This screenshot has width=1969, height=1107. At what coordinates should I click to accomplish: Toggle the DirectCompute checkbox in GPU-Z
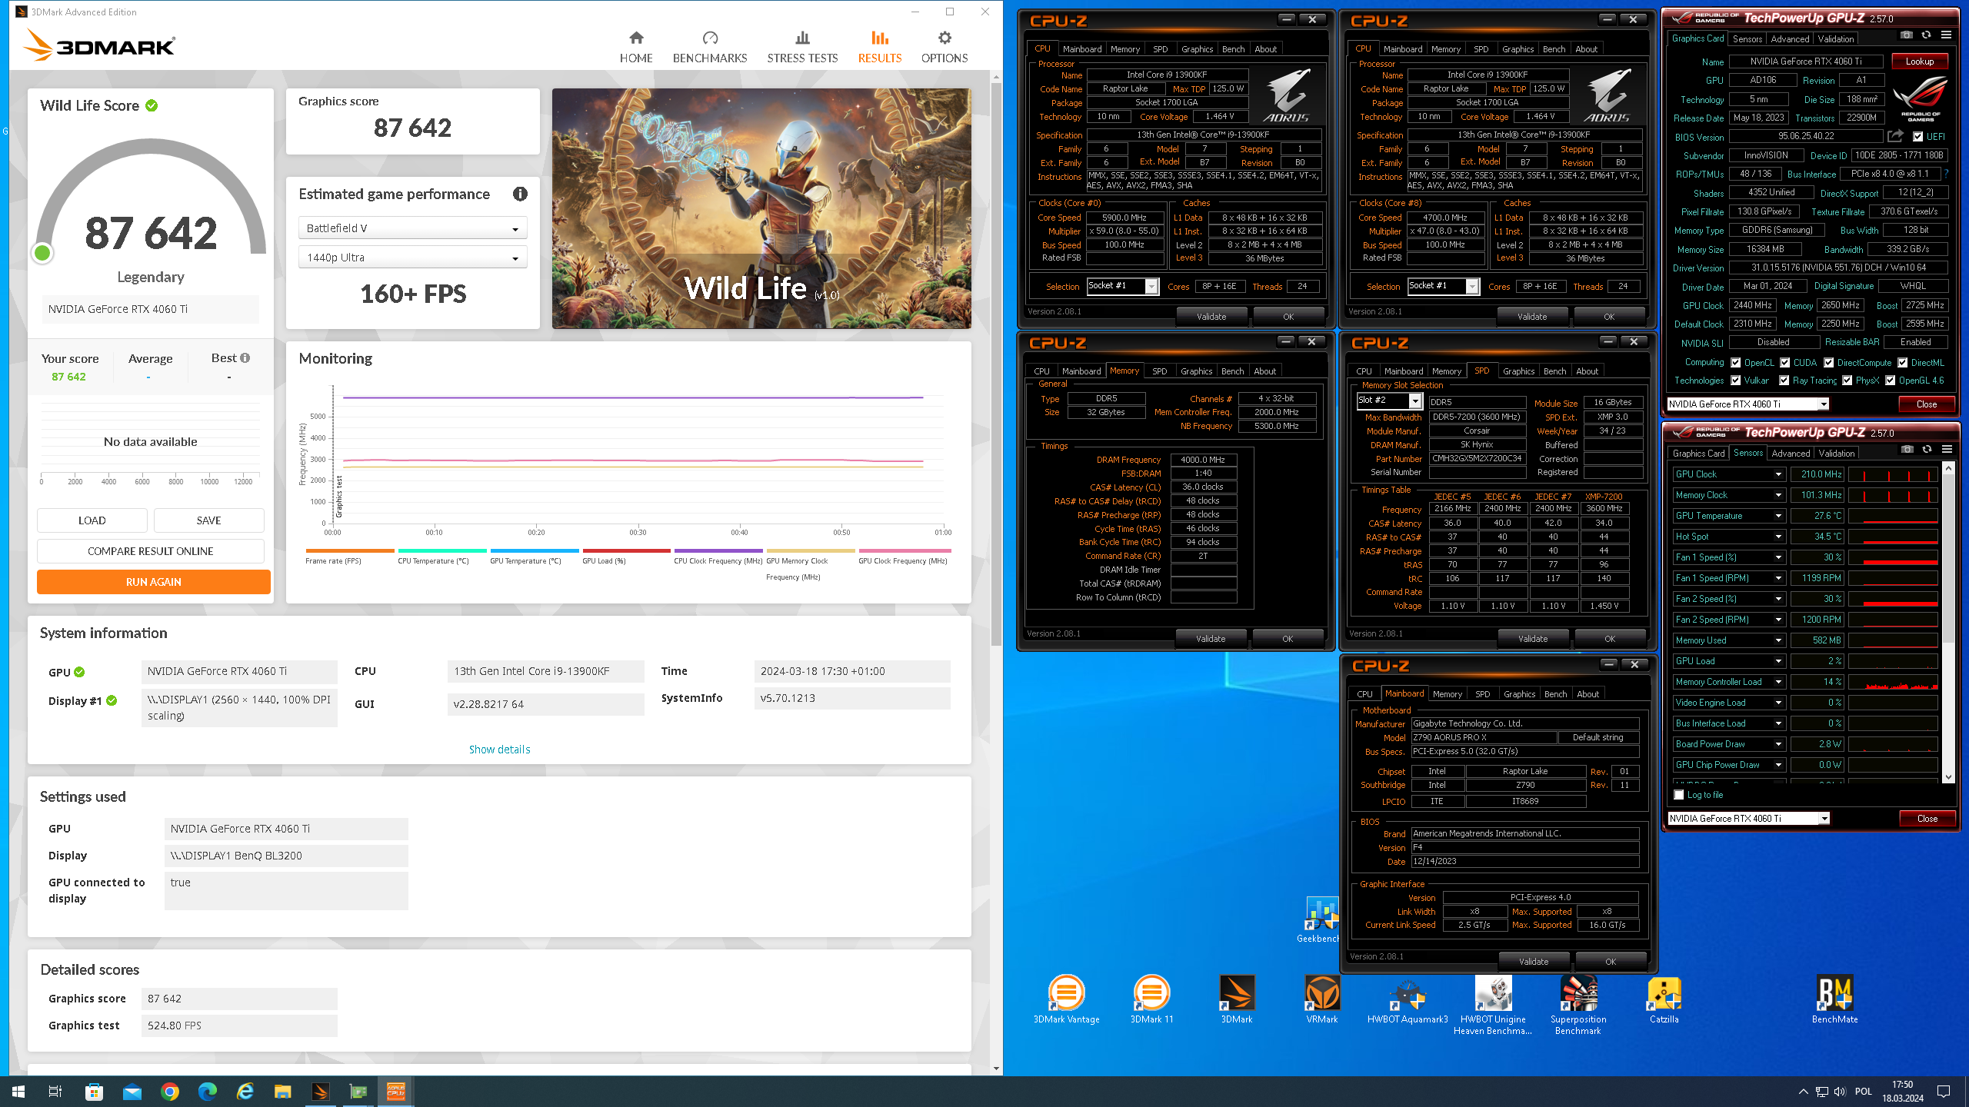(1828, 363)
